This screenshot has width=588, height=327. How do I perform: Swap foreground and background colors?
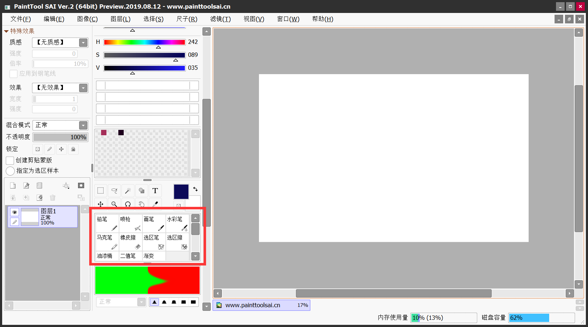pyautogui.click(x=195, y=189)
